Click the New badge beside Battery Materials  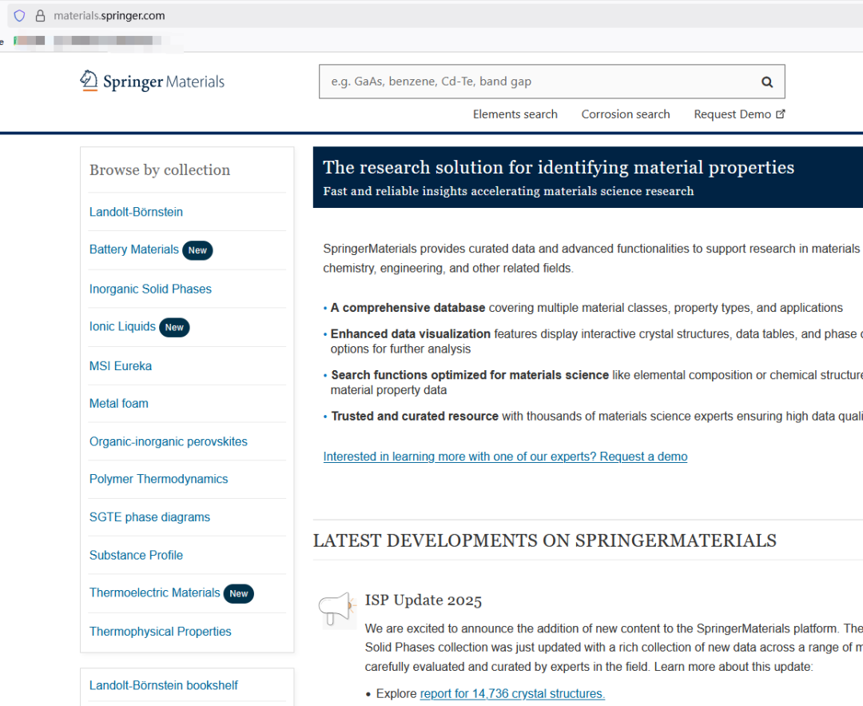(x=197, y=250)
